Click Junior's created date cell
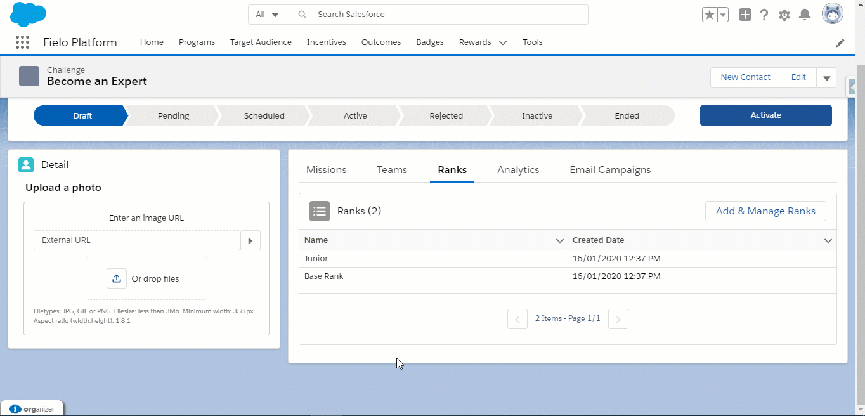This screenshot has width=865, height=416. [x=616, y=259]
